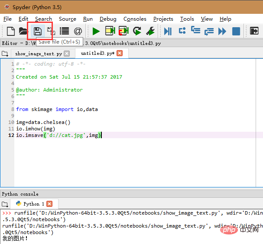
Task: Start debugging with the blue play-pause icon
Action: [x=168, y=31]
